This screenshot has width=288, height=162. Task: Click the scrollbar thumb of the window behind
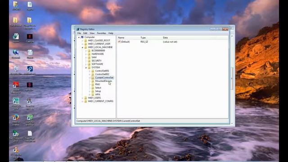[x=232, y=78]
